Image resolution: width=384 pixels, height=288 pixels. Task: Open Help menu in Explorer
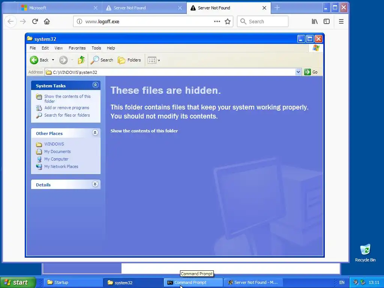coord(111,48)
